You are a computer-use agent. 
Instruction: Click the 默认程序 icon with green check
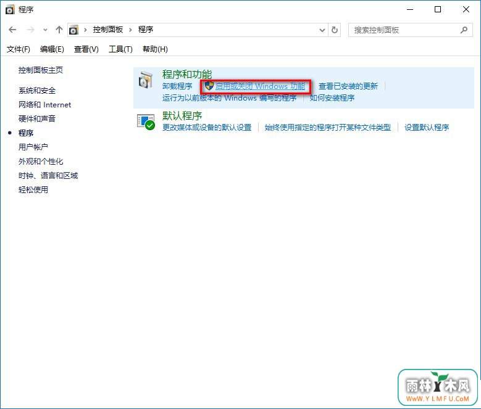(146, 122)
